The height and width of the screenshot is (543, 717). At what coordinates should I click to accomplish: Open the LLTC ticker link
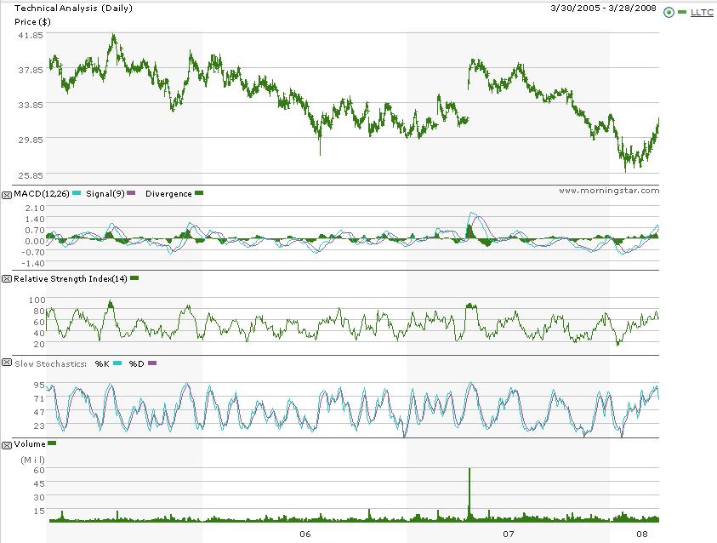(x=702, y=13)
